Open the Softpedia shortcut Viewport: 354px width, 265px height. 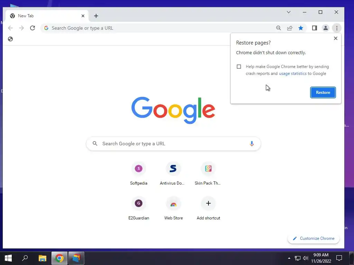[139, 174]
